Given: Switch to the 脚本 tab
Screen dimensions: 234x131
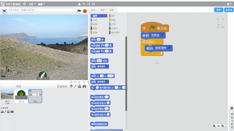Looking at the screenshot, I should click(94, 10).
